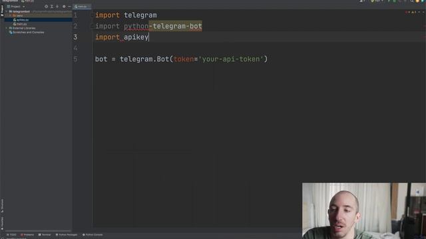Collapse the telegrambot root folder
Screen dimensions: 426x239
[7, 11]
